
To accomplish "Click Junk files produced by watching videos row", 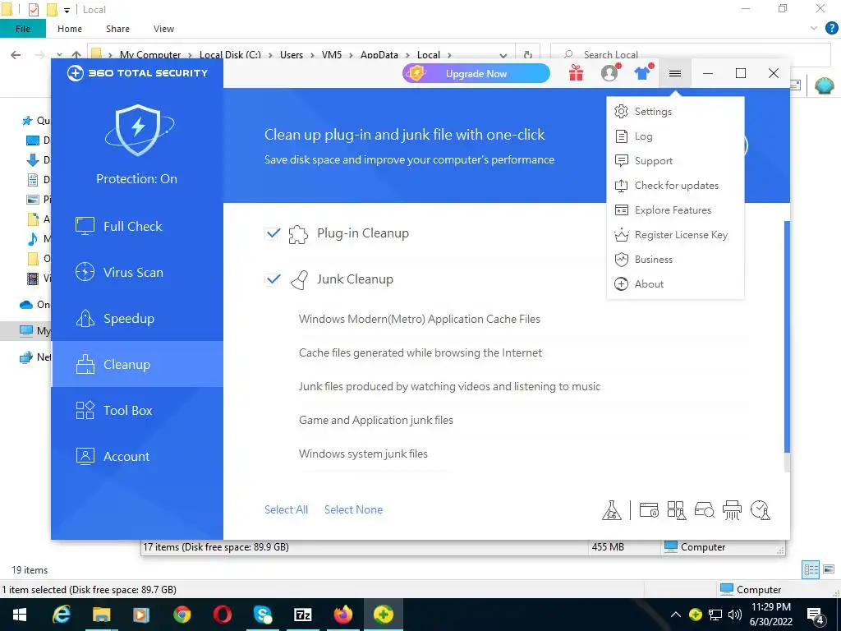I will click(449, 387).
